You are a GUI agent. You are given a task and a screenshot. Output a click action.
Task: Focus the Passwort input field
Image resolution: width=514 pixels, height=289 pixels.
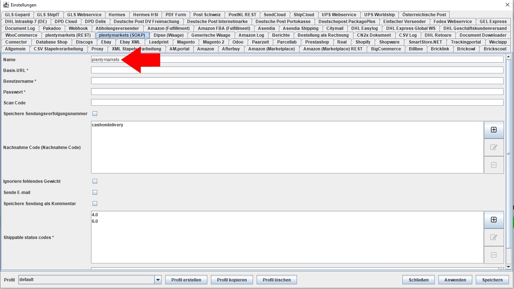(297, 92)
